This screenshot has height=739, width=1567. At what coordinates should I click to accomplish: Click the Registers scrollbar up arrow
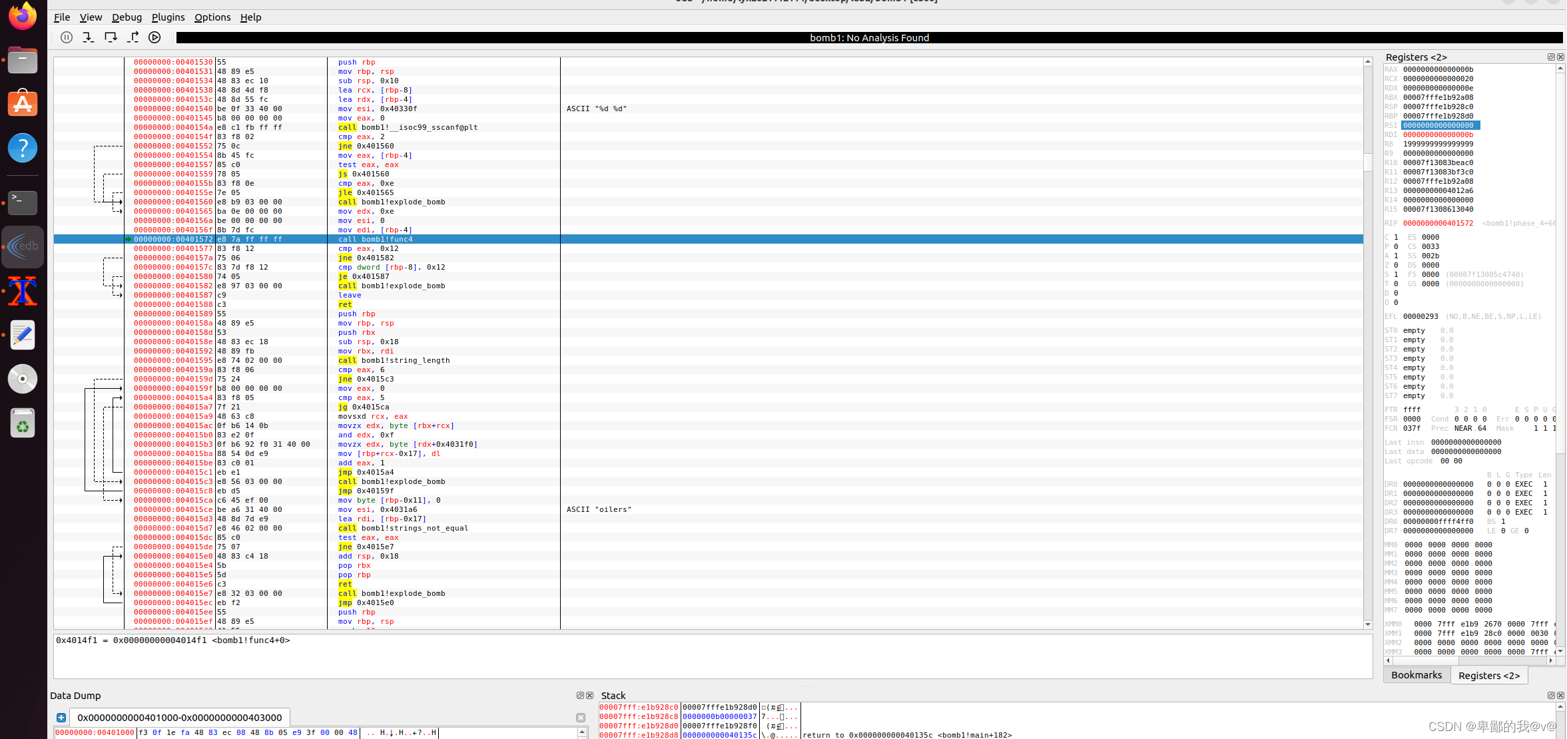click(x=1560, y=69)
